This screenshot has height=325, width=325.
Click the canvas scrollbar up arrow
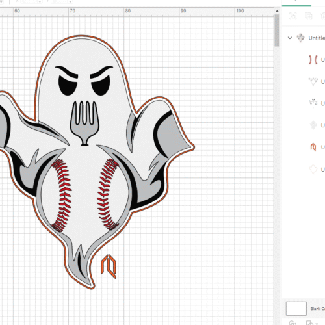(x=277, y=11)
